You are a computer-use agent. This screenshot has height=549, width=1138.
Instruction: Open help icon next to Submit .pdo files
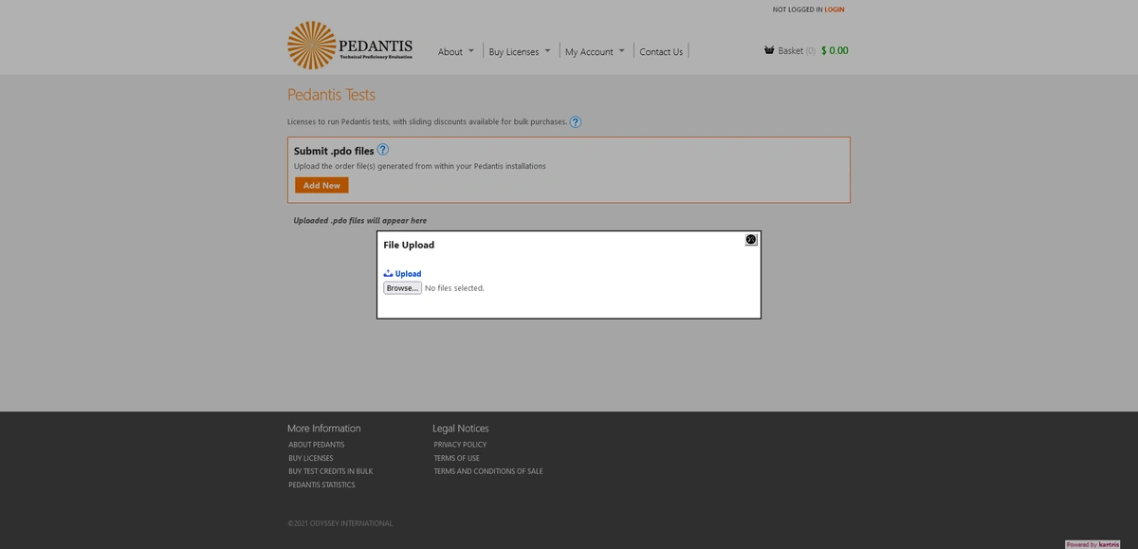pos(383,150)
